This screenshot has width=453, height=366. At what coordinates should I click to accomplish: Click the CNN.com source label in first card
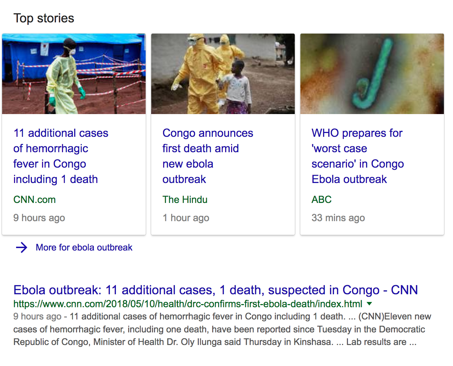[x=34, y=199]
